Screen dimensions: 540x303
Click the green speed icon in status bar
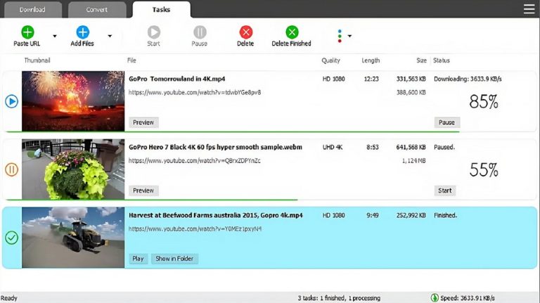point(435,297)
